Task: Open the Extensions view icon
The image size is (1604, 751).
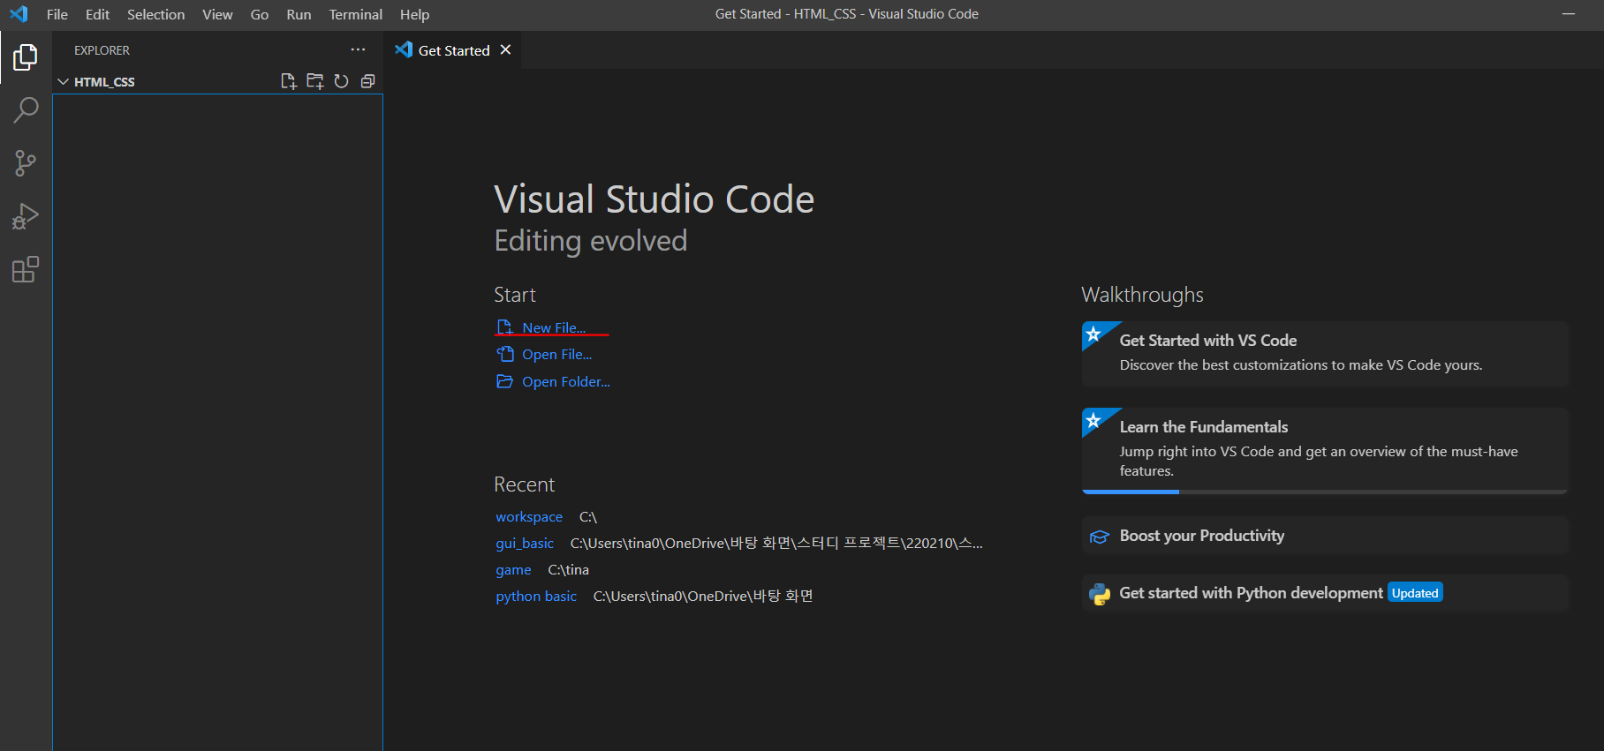Action: coord(26,269)
